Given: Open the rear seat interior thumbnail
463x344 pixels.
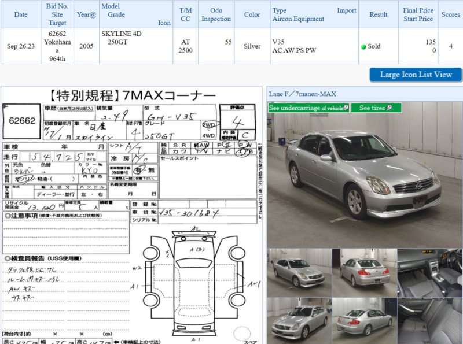Looking at the screenshot, I should point(430,321).
